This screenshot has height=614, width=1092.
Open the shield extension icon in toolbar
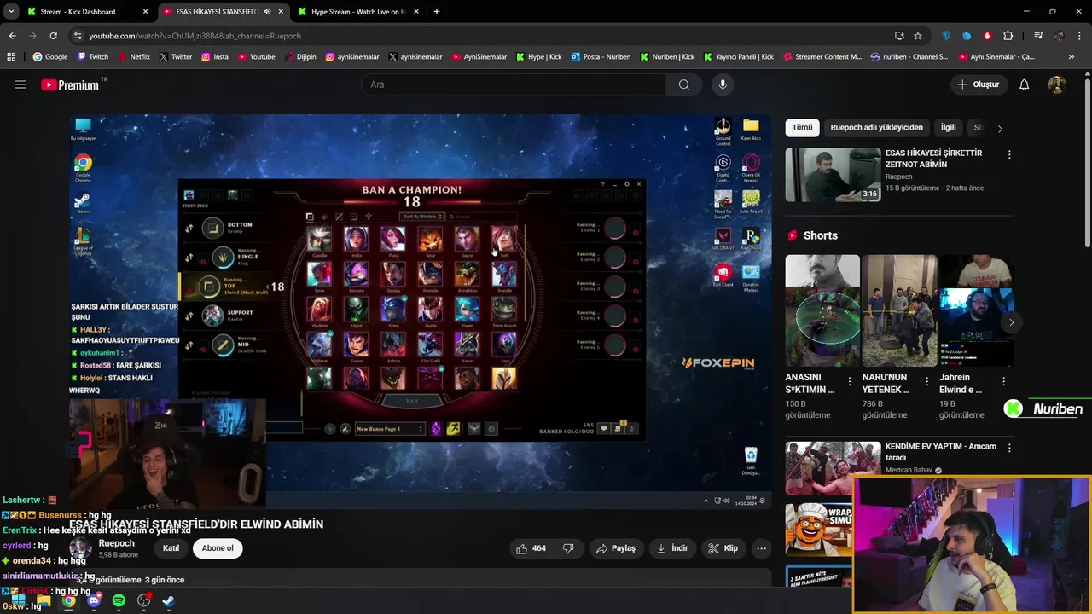click(x=946, y=36)
